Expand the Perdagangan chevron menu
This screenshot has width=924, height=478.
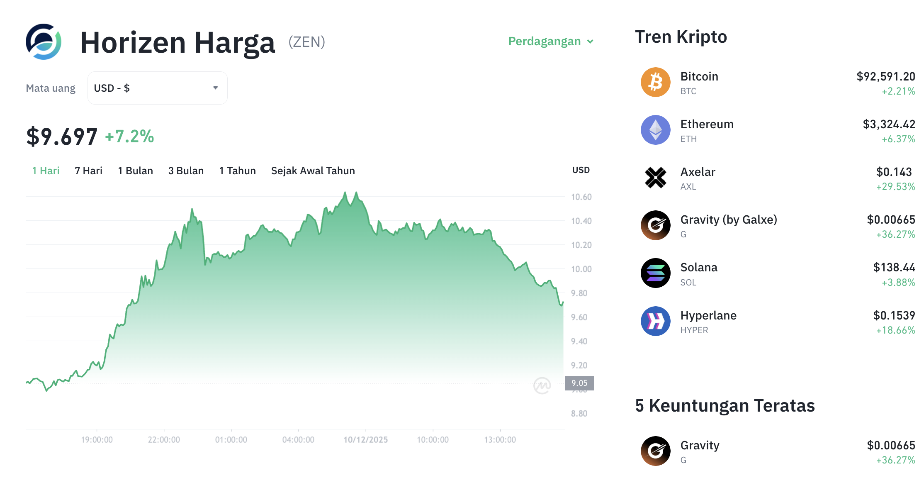pos(591,41)
